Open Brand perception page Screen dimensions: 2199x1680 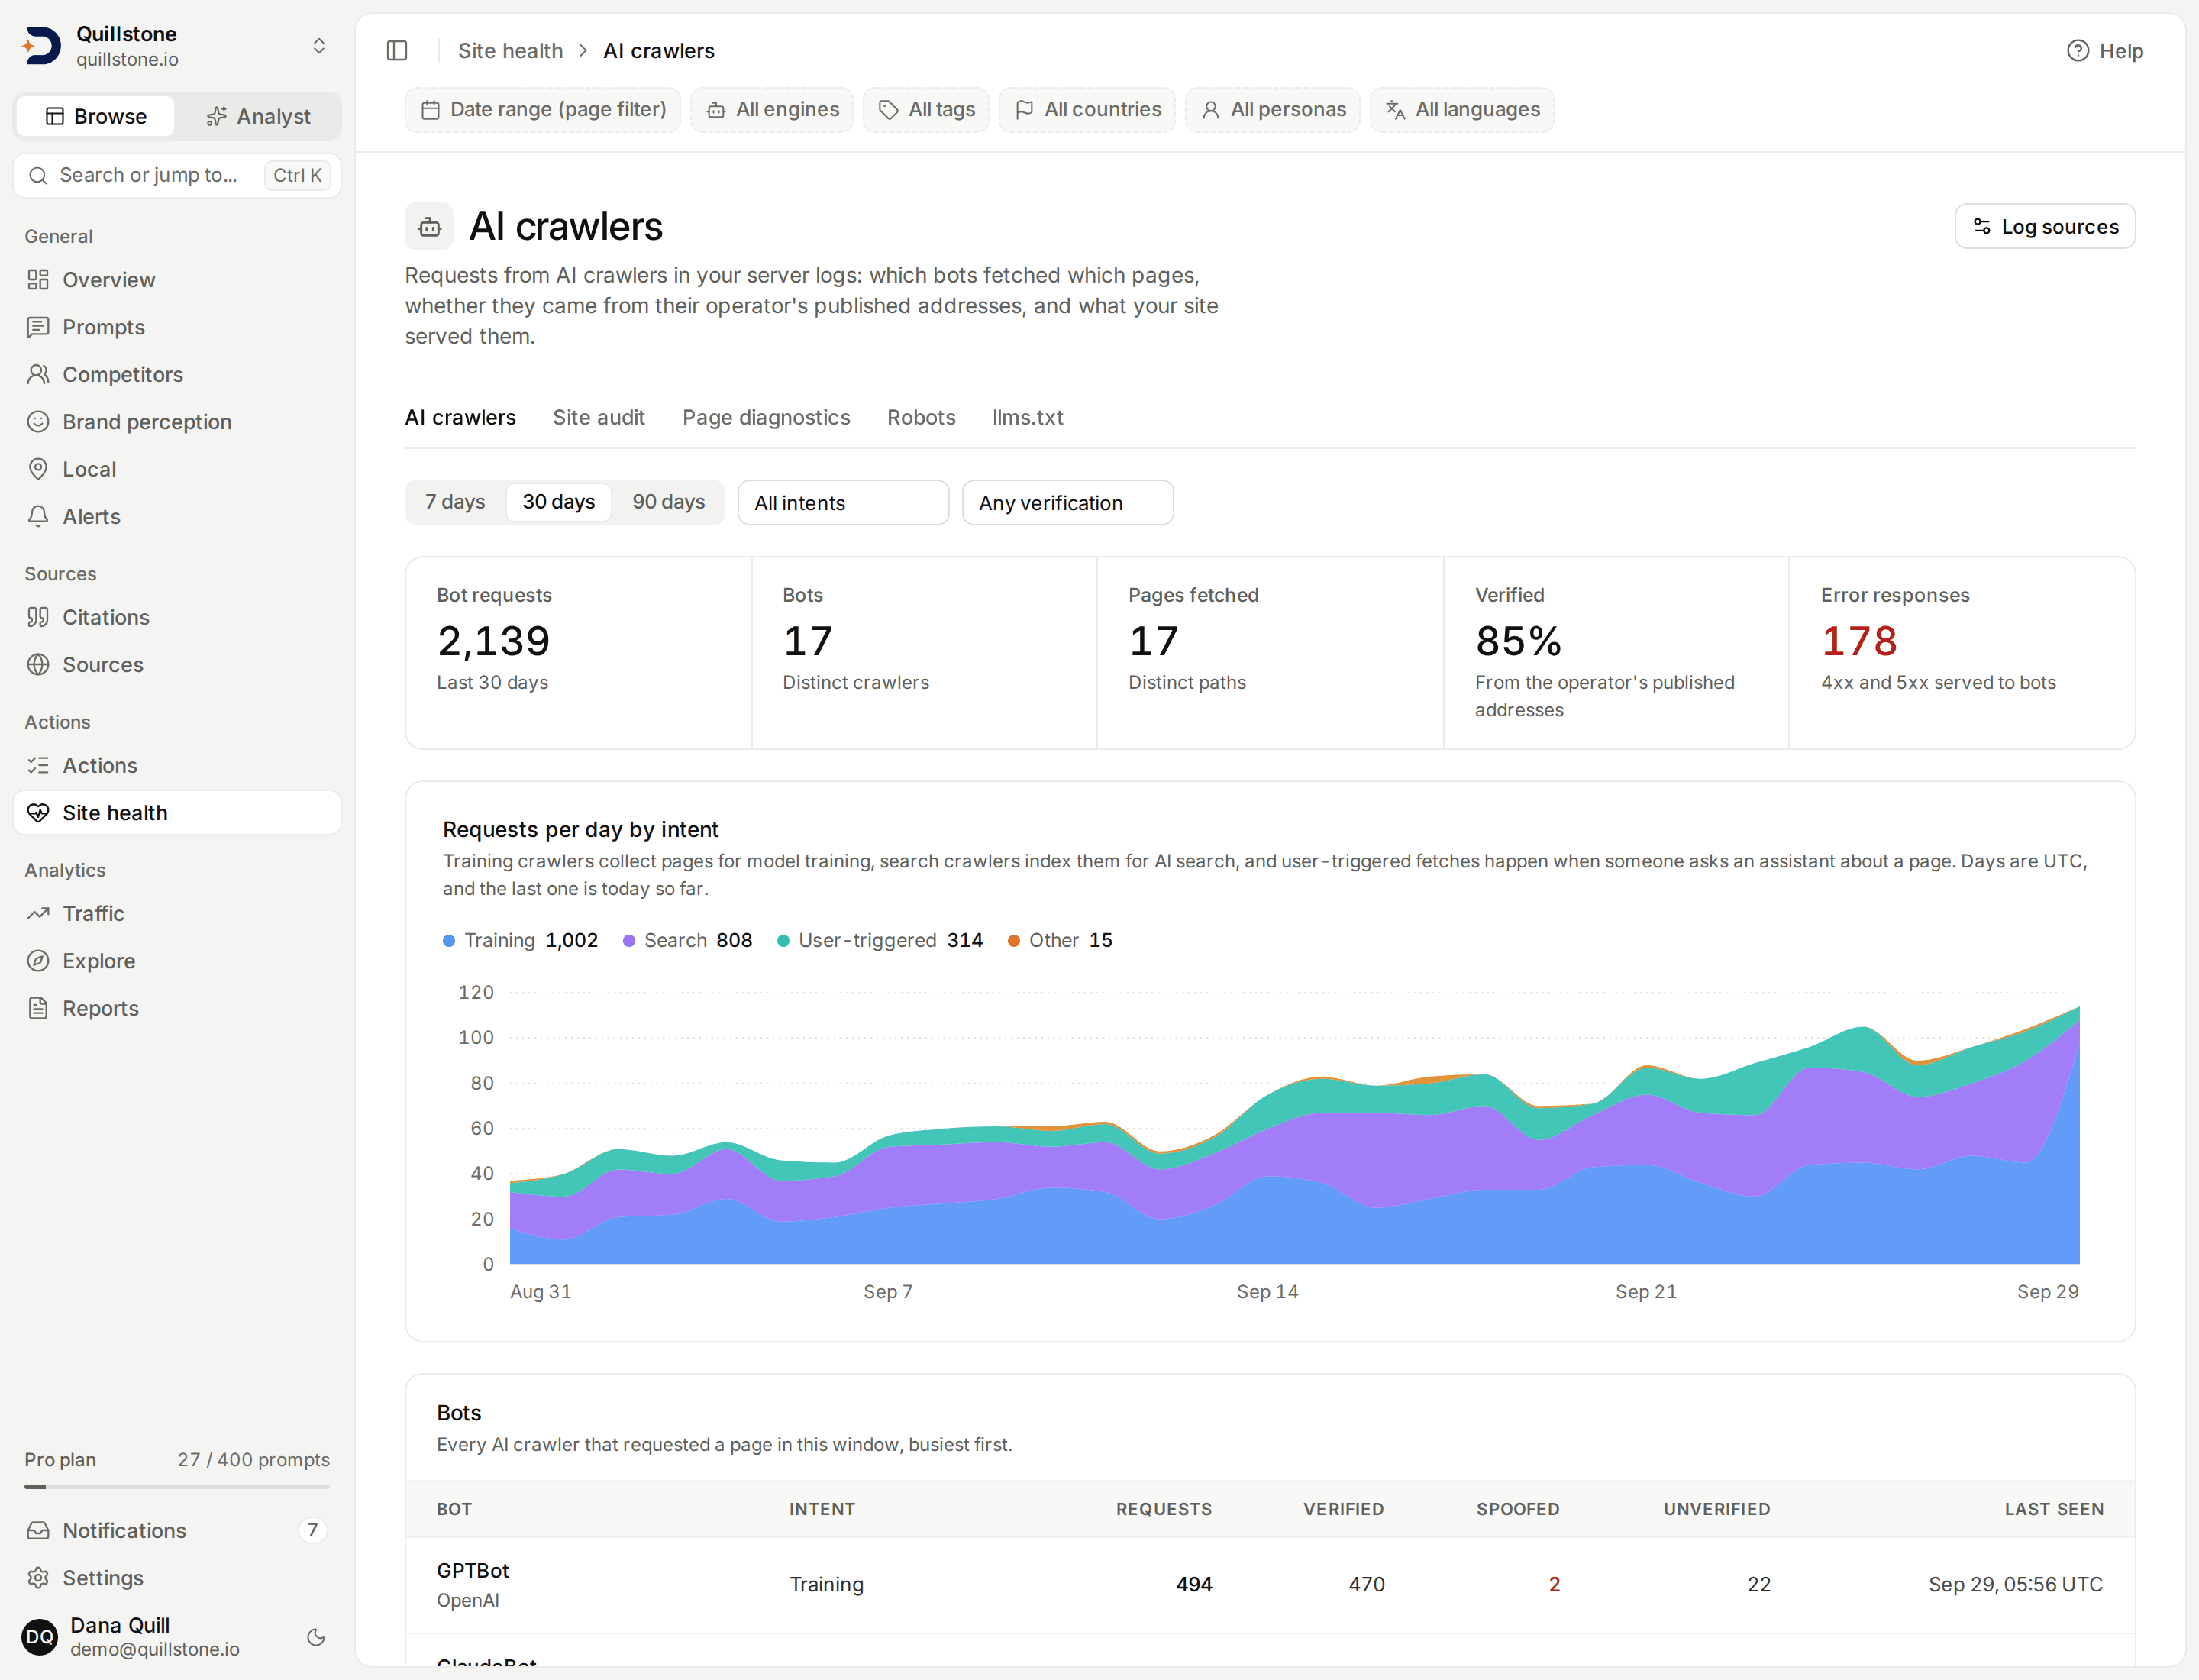pos(177,422)
